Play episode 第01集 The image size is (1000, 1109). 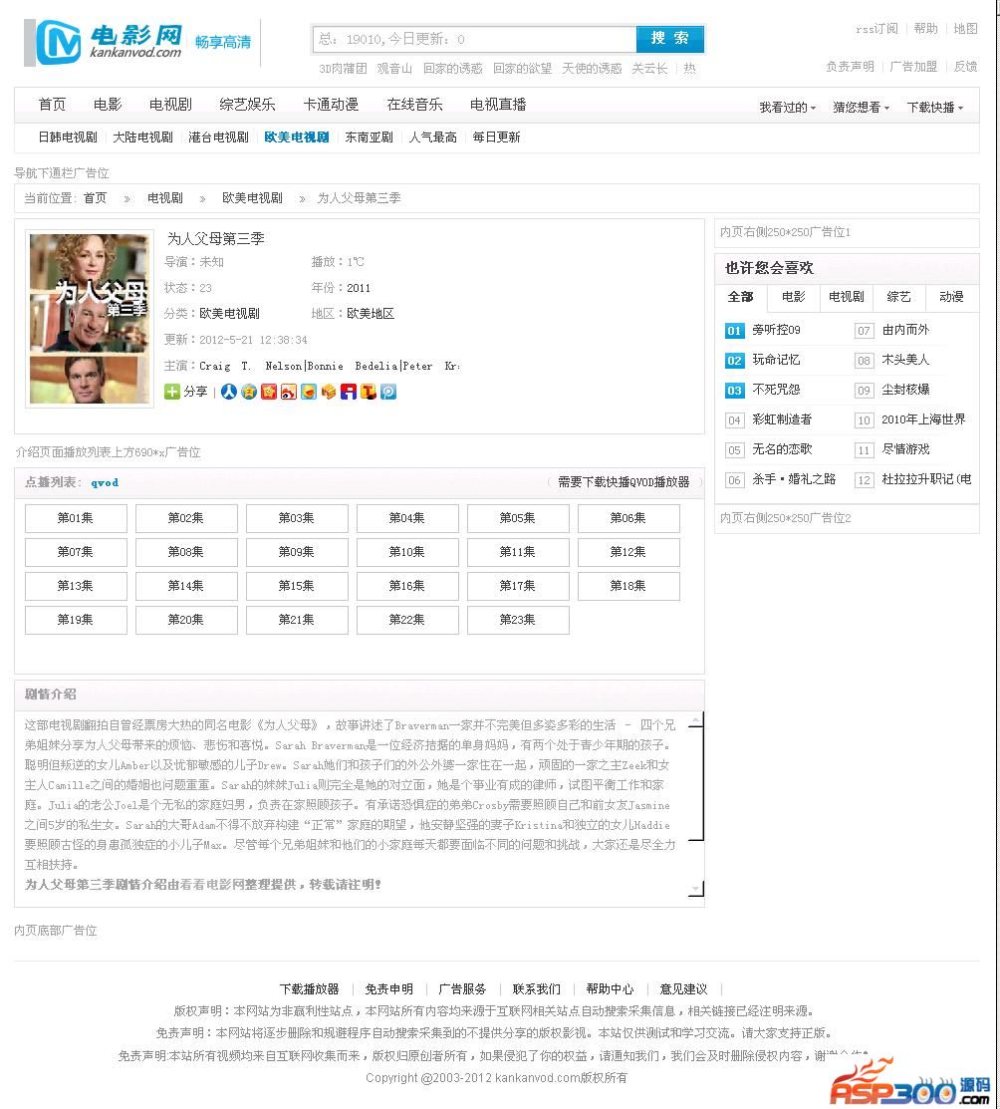pyautogui.click(x=76, y=518)
